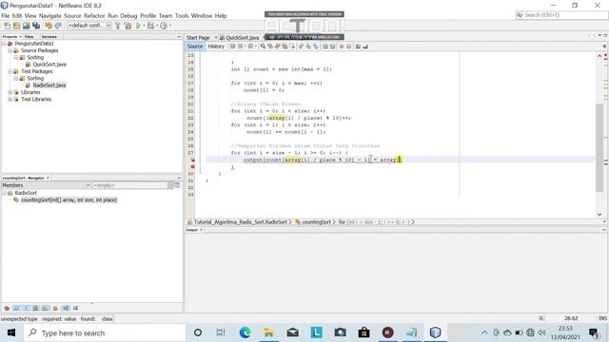The image size is (609, 342).
Task: Click editor scrollbar down arrow
Action: (599, 214)
